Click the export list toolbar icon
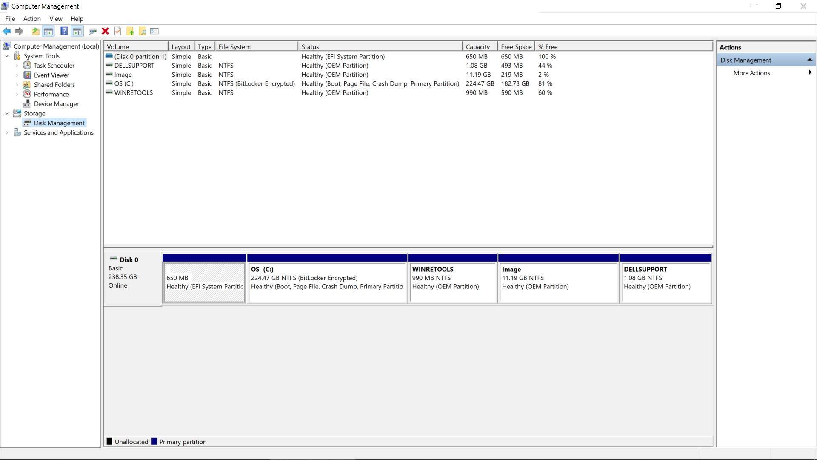The image size is (817, 460). [154, 31]
